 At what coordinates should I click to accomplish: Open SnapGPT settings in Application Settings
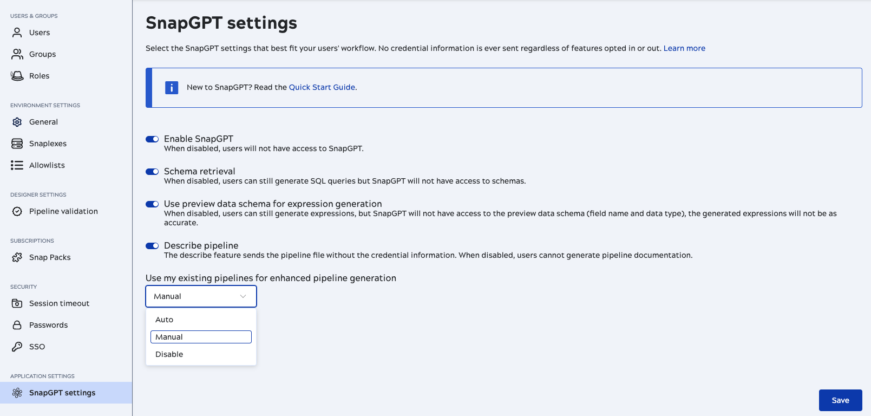[x=62, y=393]
